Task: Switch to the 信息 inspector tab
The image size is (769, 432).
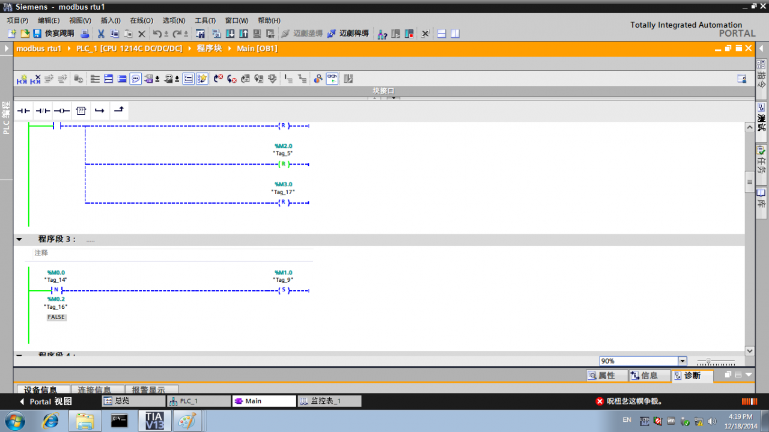Action: (649, 376)
